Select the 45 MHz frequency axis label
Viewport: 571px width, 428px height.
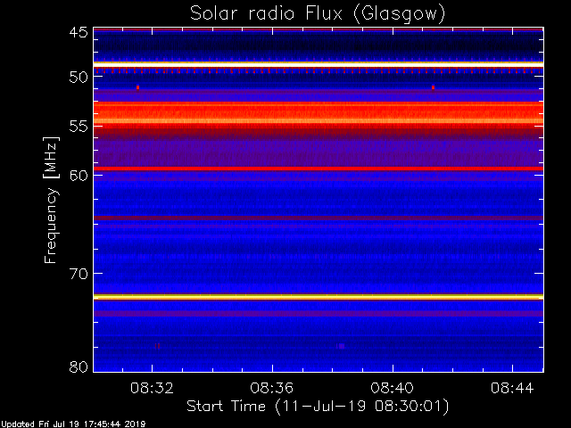click(79, 33)
